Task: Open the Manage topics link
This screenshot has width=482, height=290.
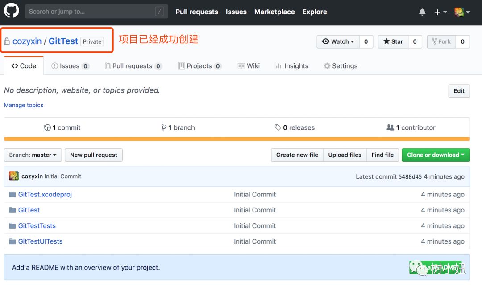Action: coord(24,105)
